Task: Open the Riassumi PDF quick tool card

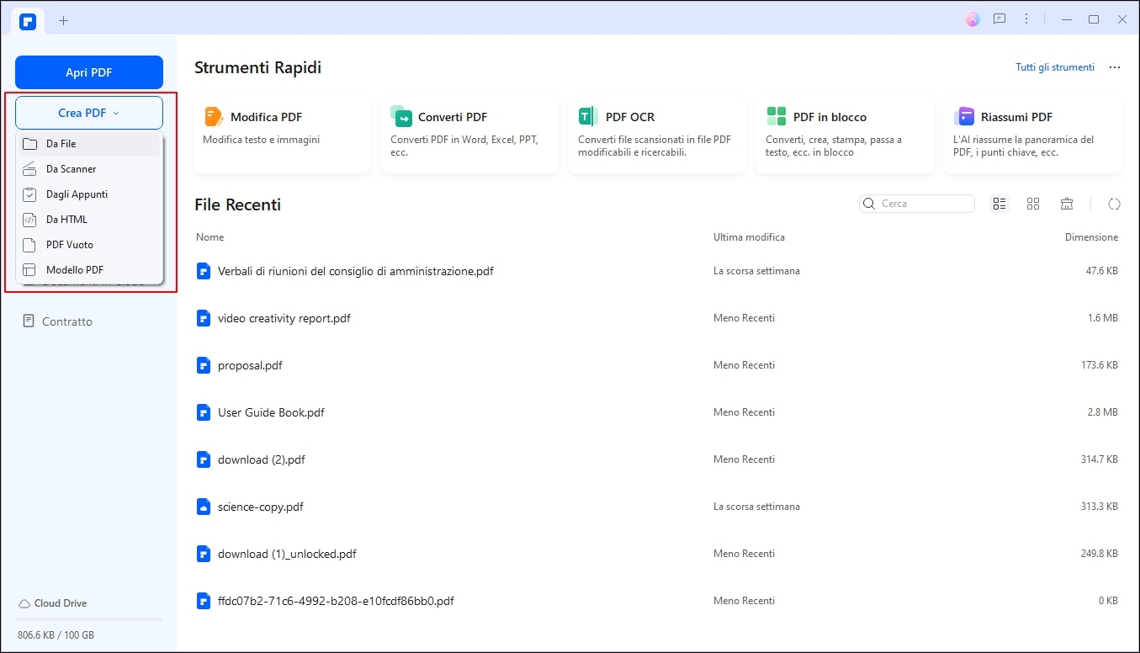Action: click(x=1032, y=135)
